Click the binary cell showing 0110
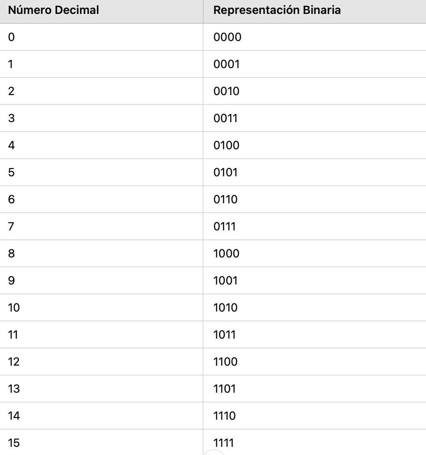426x455 pixels. click(x=225, y=200)
